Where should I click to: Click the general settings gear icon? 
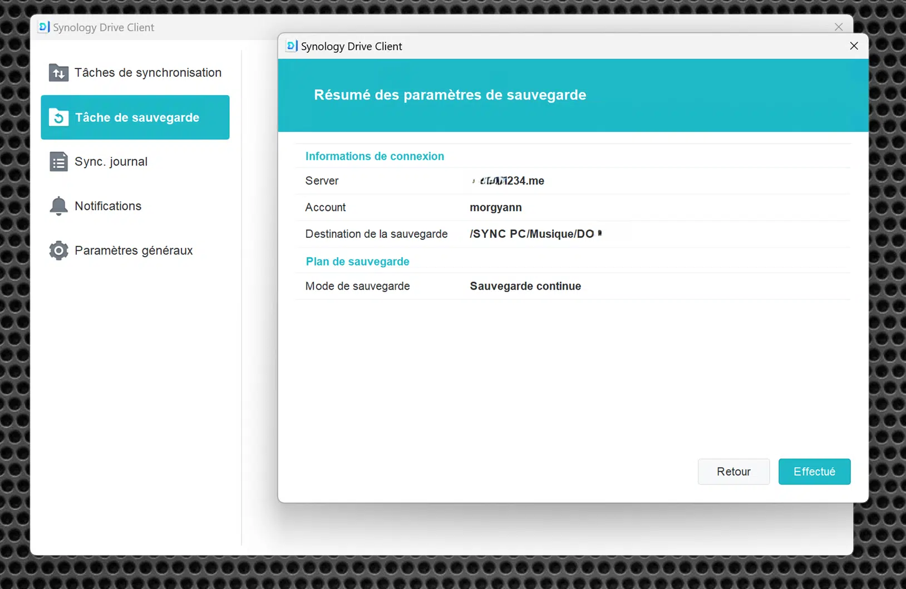[58, 251]
